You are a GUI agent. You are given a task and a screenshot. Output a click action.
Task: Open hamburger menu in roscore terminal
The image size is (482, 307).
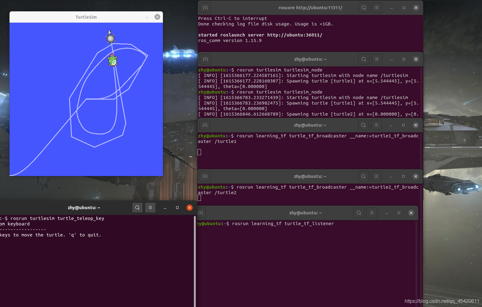(377, 8)
